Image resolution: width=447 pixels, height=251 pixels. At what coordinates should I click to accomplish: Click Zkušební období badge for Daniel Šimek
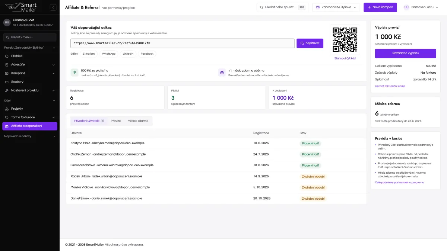(313, 199)
